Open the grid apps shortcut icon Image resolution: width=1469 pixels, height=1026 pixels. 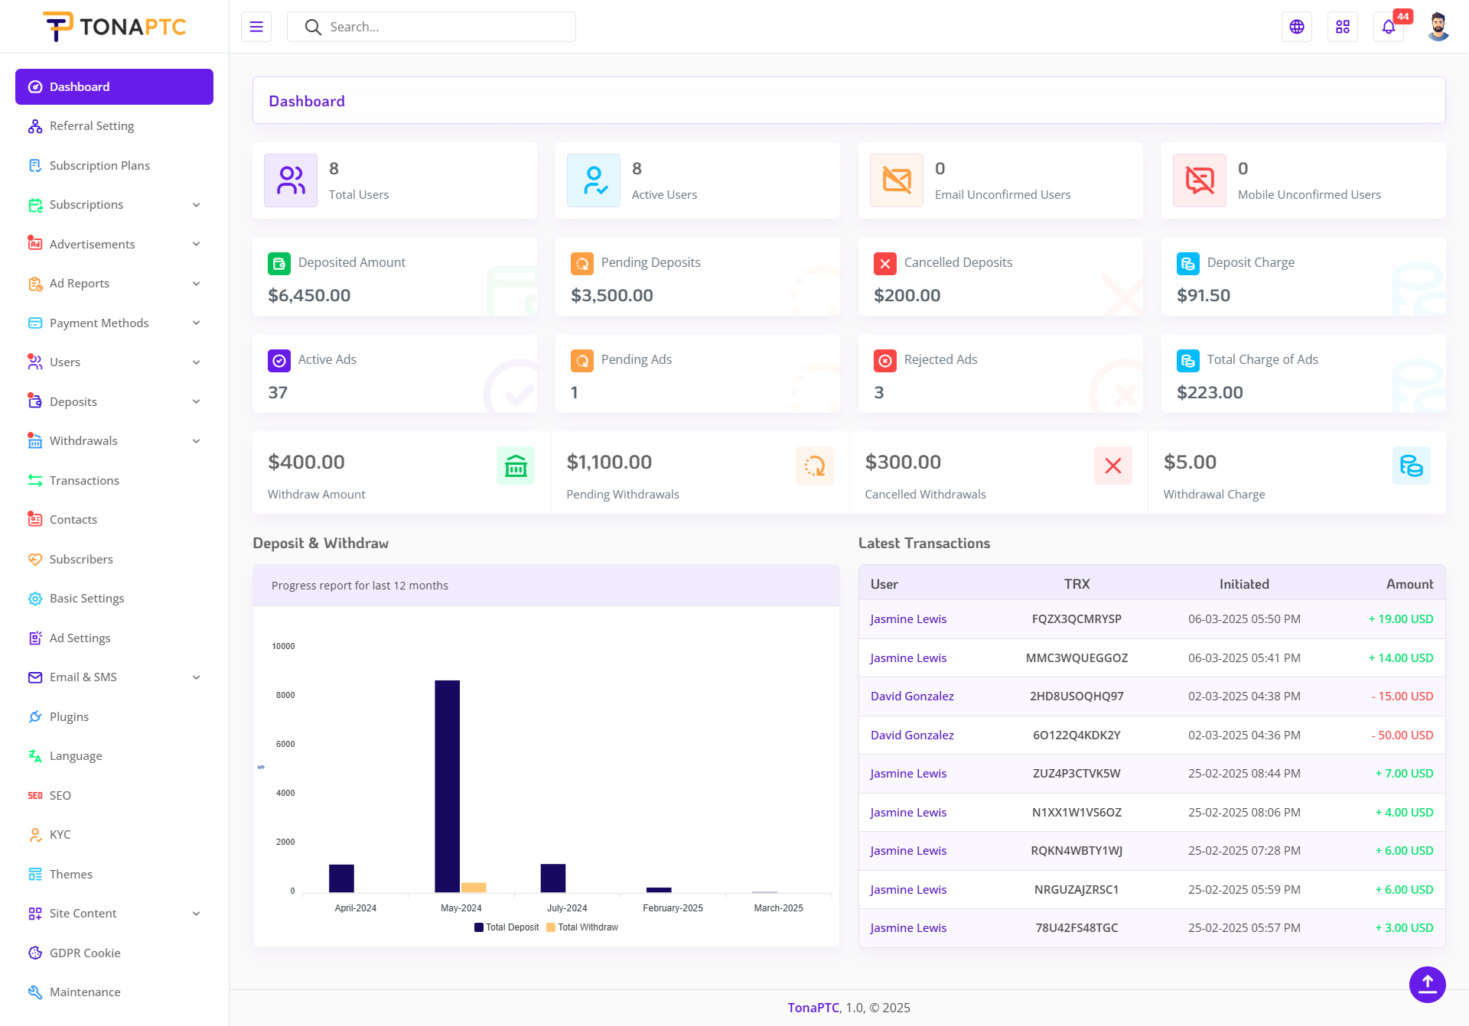coord(1343,27)
